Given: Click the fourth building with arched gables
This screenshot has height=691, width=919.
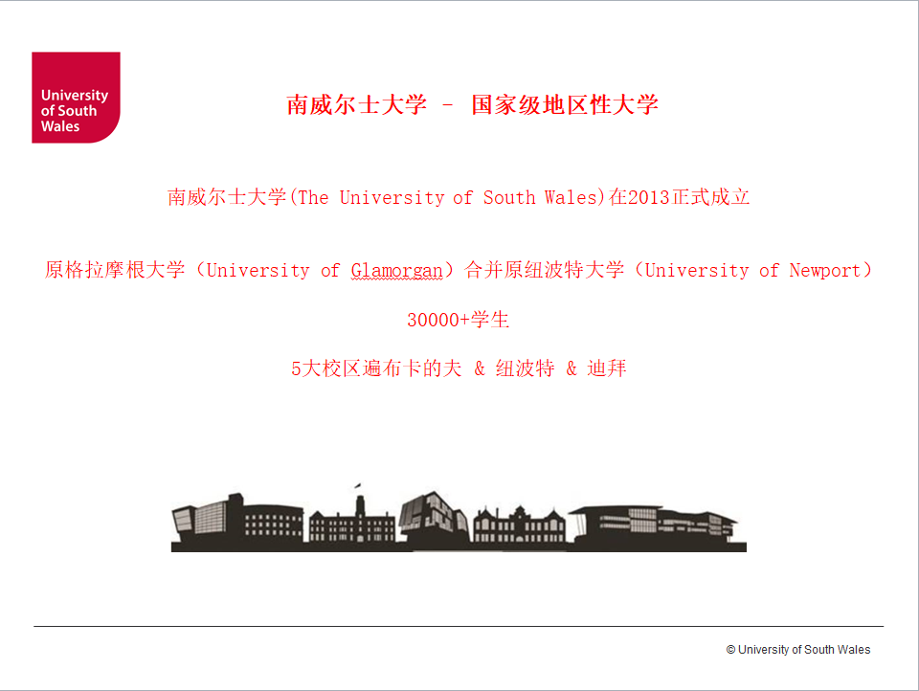Looking at the screenshot, I should pyautogui.click(x=520, y=525).
